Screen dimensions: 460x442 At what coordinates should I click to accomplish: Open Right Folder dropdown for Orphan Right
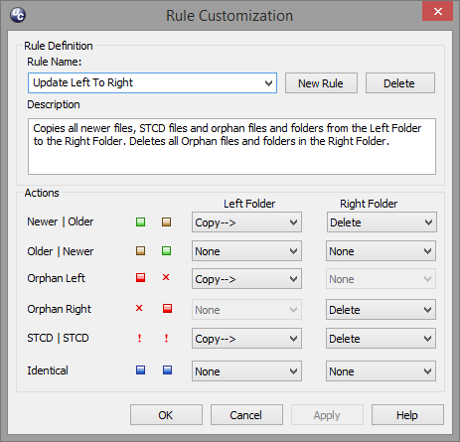coord(381,310)
